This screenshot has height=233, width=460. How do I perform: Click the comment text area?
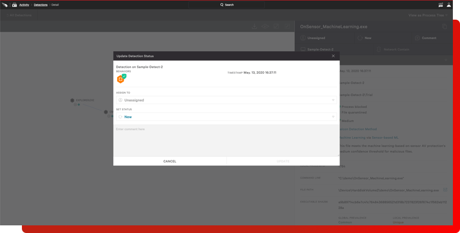point(226,140)
